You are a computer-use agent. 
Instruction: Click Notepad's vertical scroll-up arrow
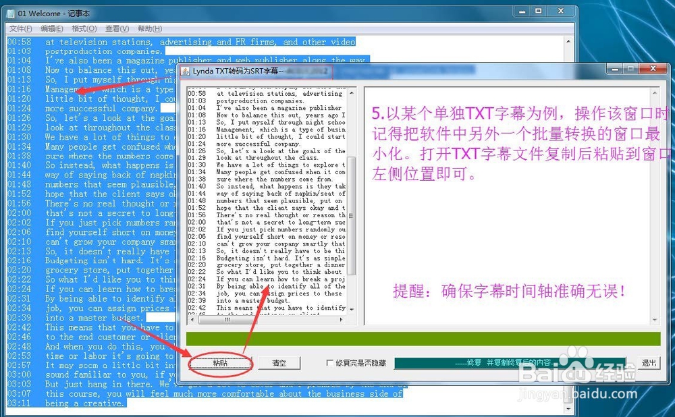point(568,41)
